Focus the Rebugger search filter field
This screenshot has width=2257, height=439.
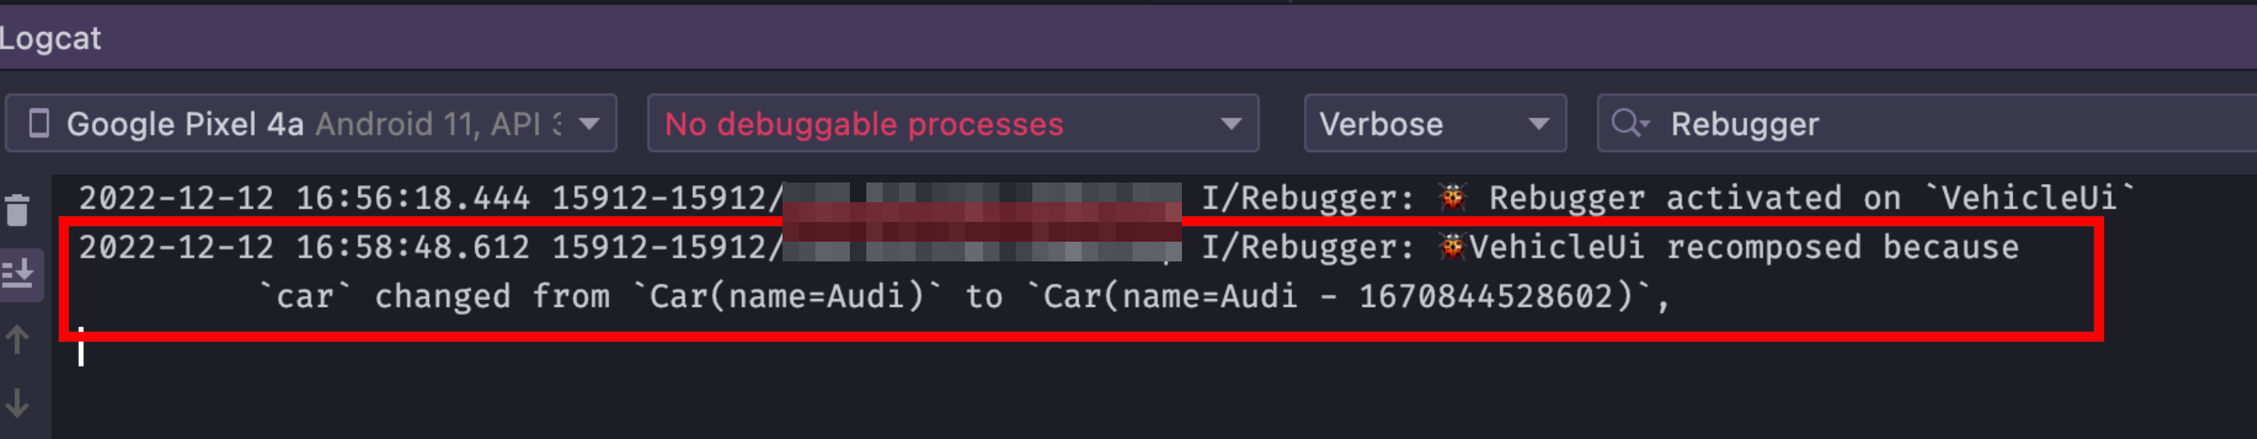click(1927, 123)
